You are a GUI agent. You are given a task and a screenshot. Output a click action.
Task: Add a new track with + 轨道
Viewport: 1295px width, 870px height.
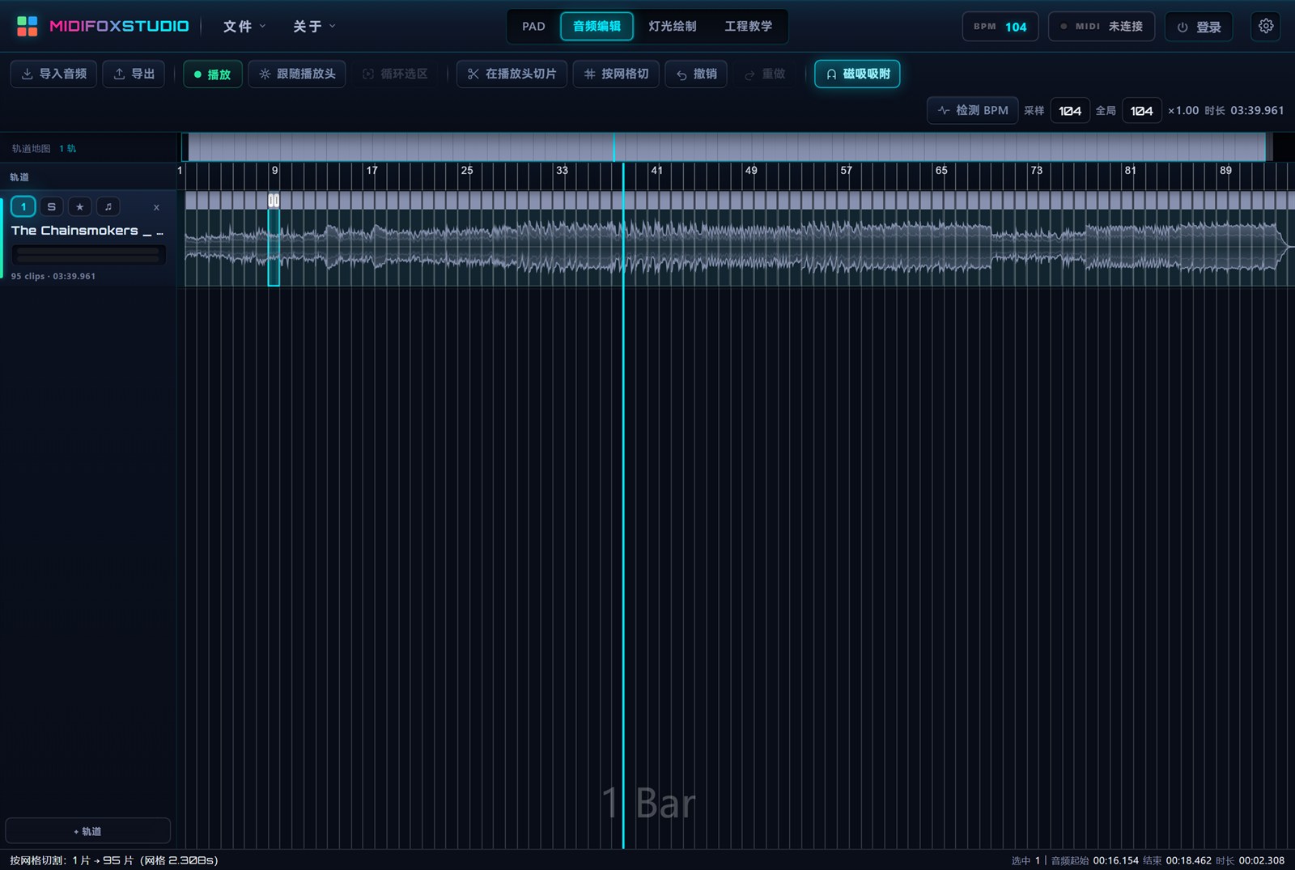tap(87, 831)
